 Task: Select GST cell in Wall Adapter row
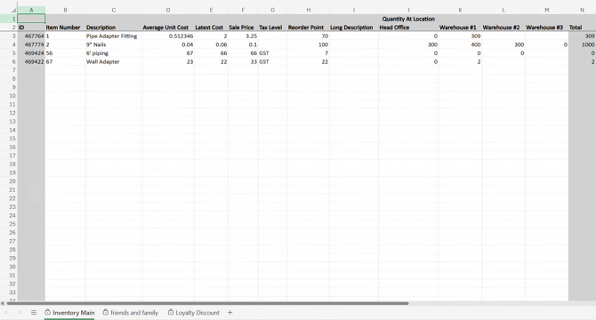click(x=272, y=61)
